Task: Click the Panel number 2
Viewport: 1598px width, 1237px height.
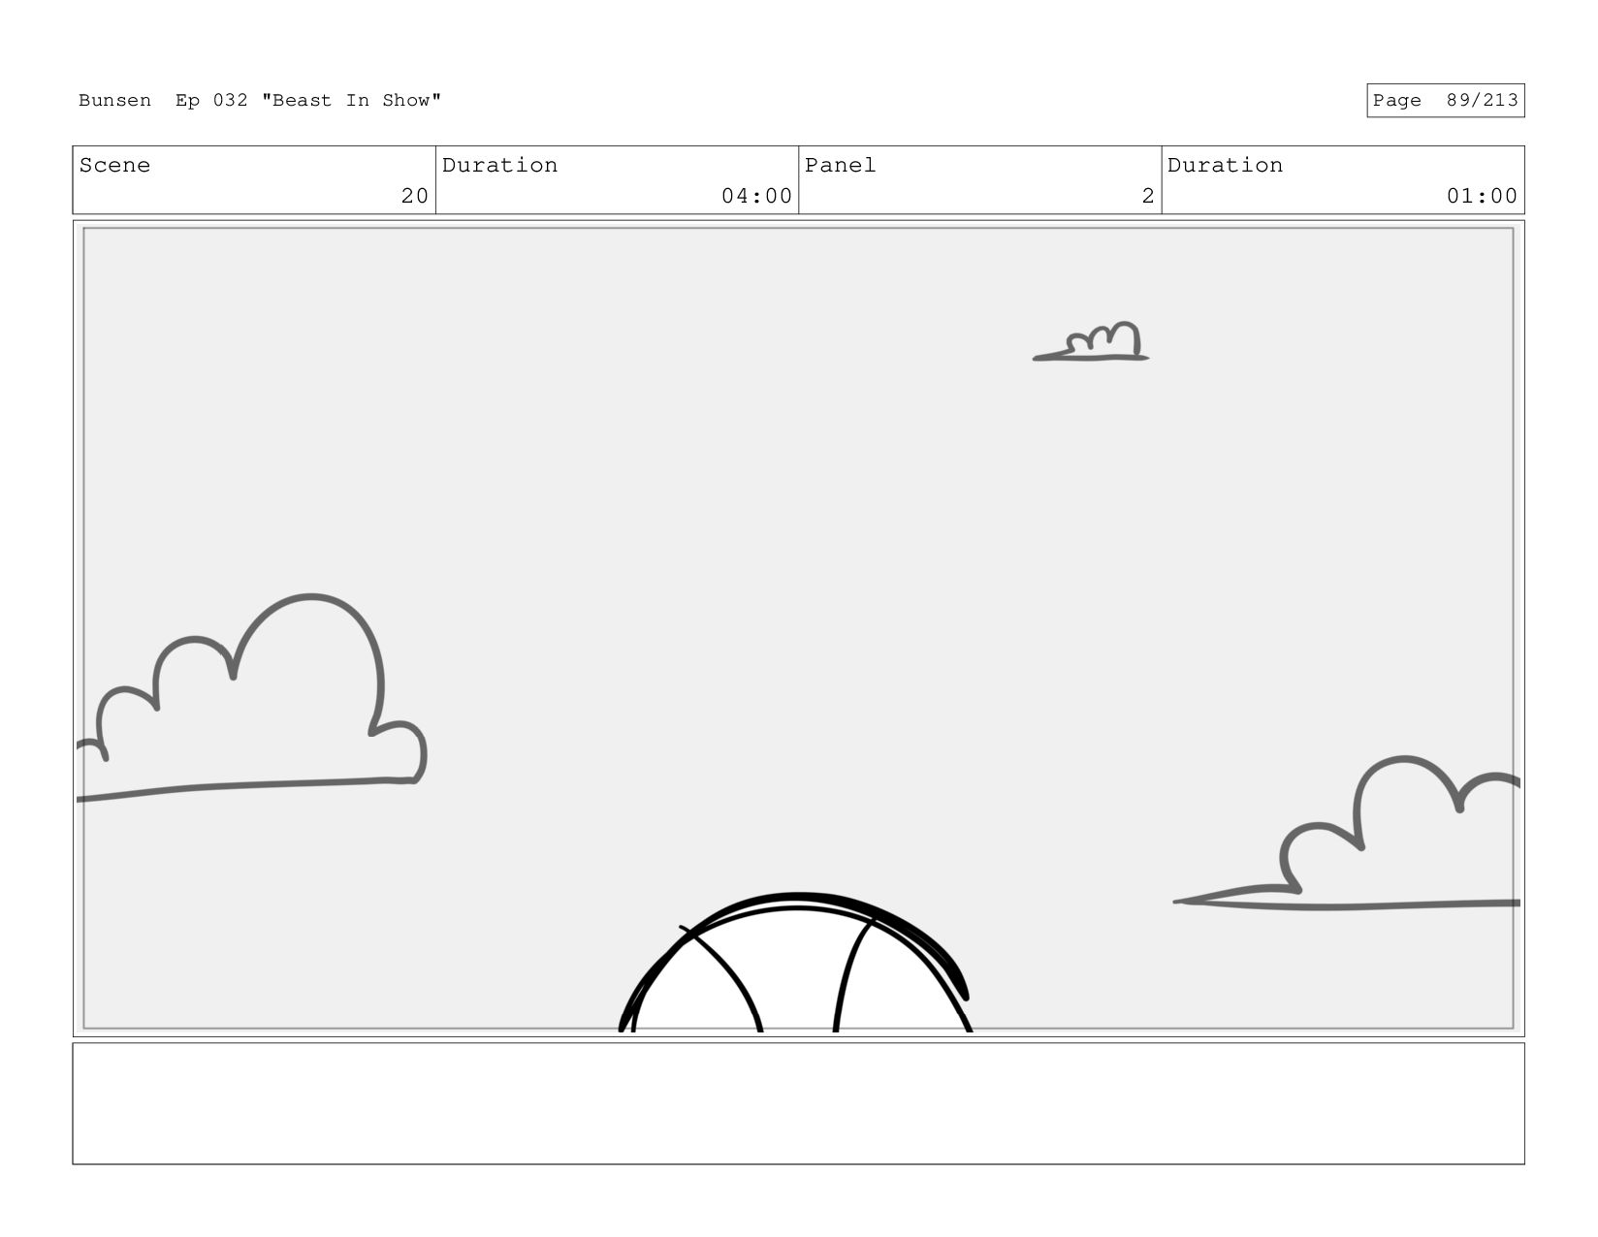Action: (x=1148, y=196)
